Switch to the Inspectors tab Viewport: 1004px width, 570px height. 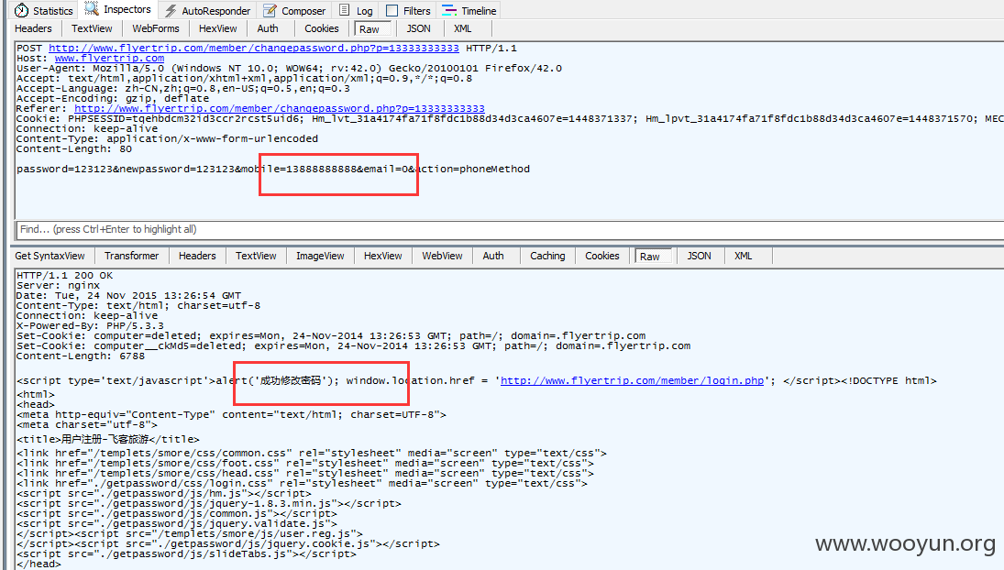tap(117, 9)
